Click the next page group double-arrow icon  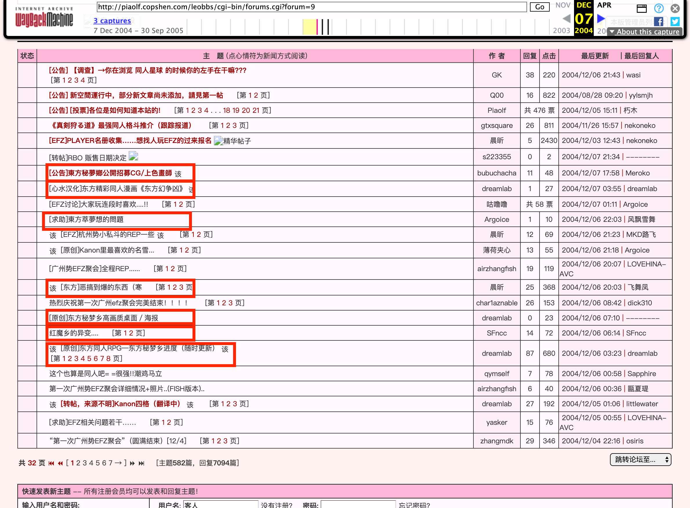[x=132, y=463]
